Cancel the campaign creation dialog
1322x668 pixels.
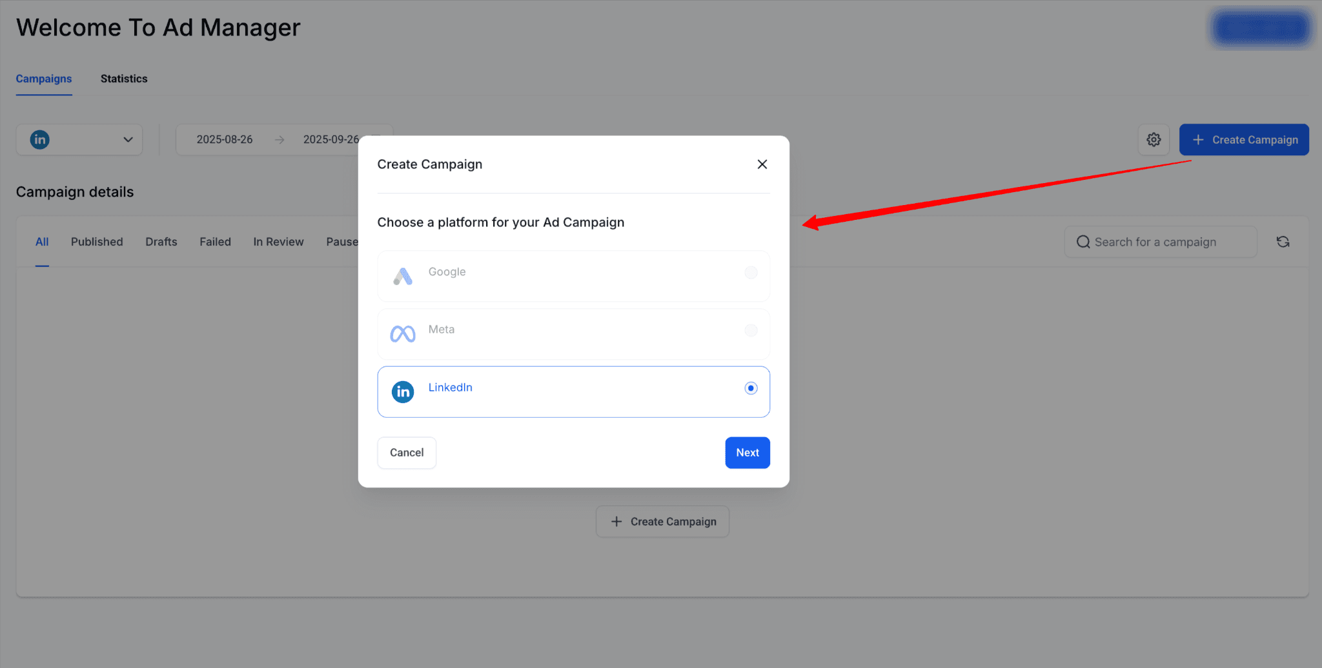[407, 453]
